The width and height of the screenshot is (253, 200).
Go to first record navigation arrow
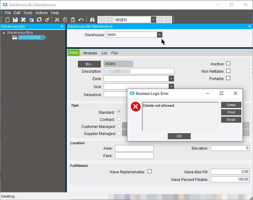pyautogui.click(x=102, y=20)
